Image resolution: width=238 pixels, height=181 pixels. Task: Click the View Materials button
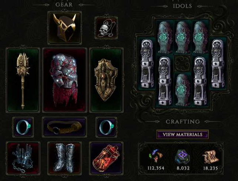[182, 134]
